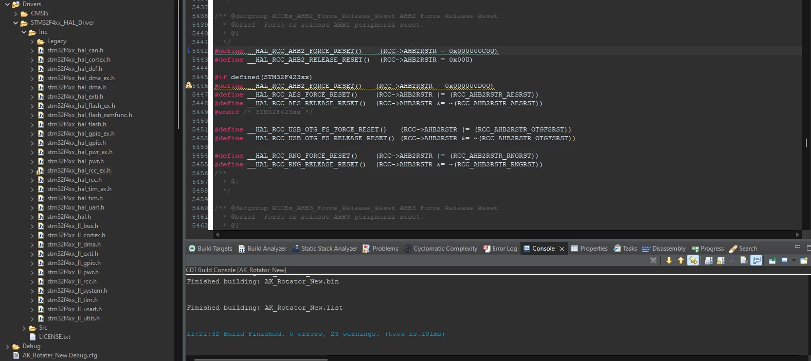811x361 pixels.
Task: Click the copy build log save icon
Action: click(x=709, y=260)
